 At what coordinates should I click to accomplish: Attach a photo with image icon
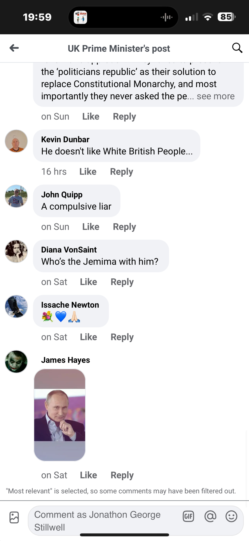[x=14, y=517]
